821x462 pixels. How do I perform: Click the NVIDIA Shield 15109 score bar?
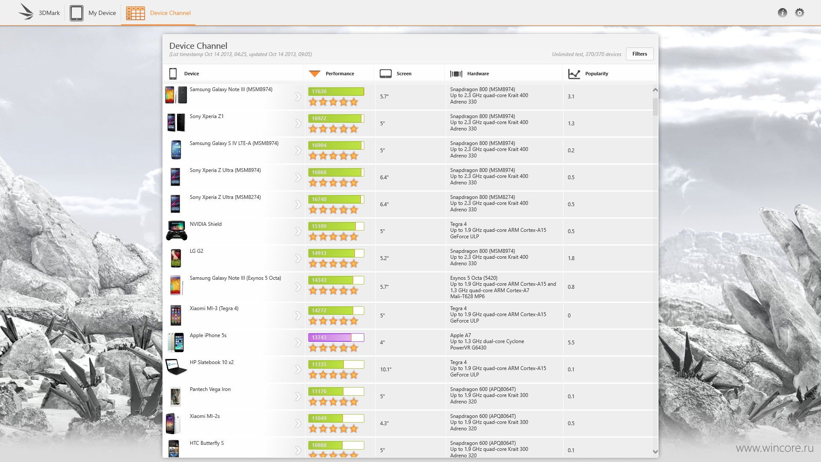(336, 226)
